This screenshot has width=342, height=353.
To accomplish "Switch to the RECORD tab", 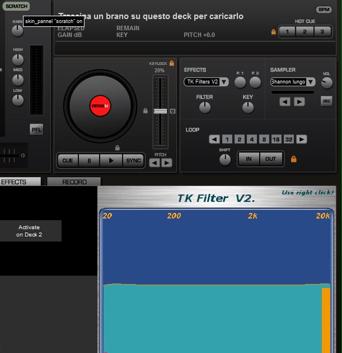I will click(74, 182).
